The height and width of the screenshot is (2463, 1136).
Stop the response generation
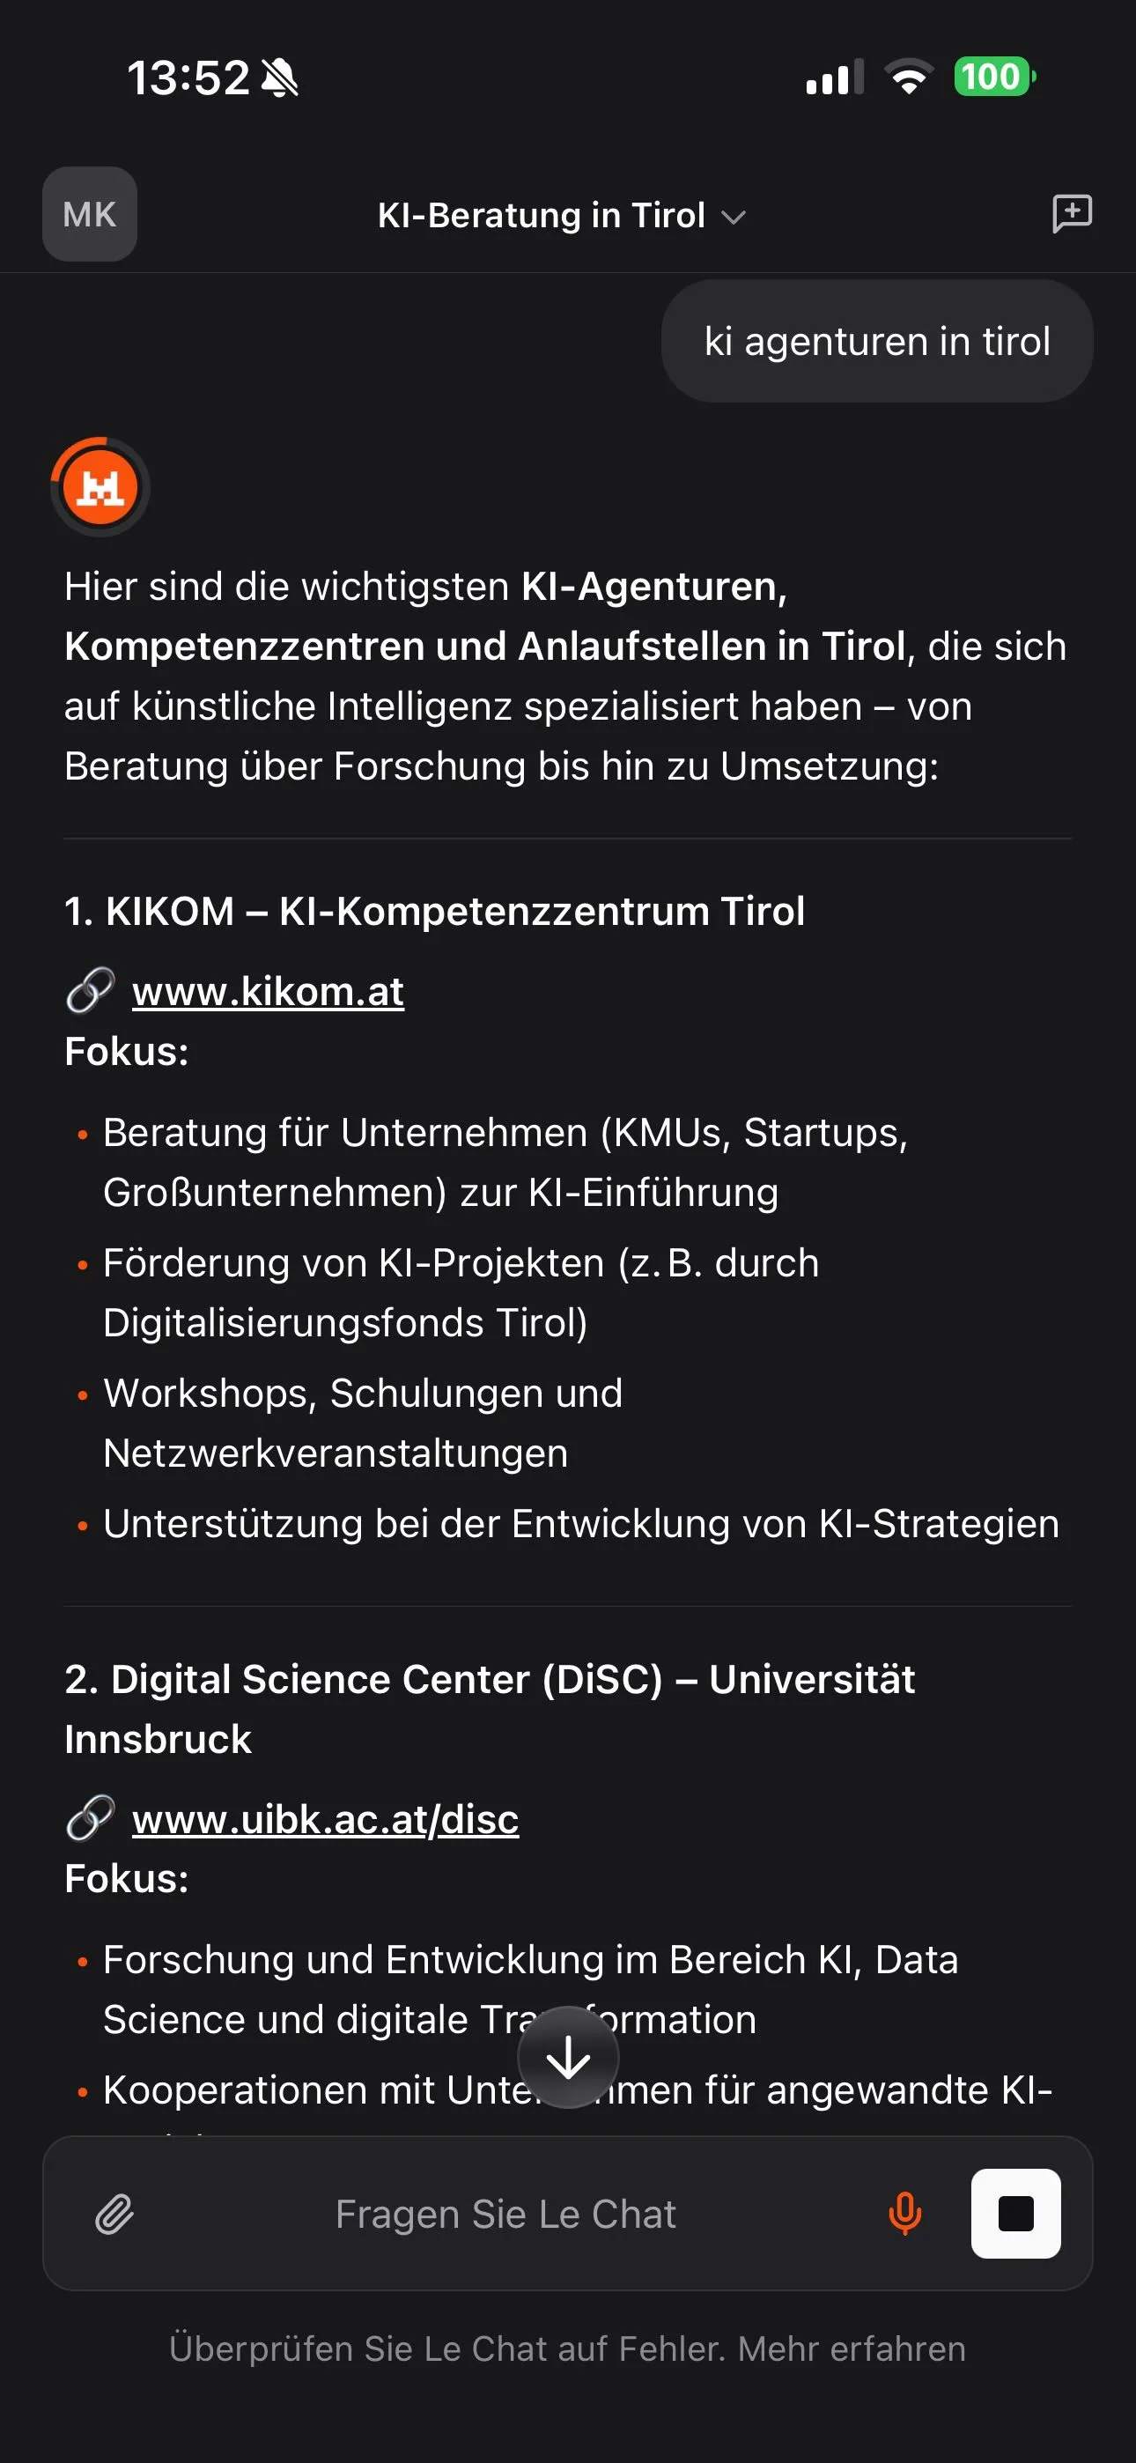(x=1015, y=2214)
